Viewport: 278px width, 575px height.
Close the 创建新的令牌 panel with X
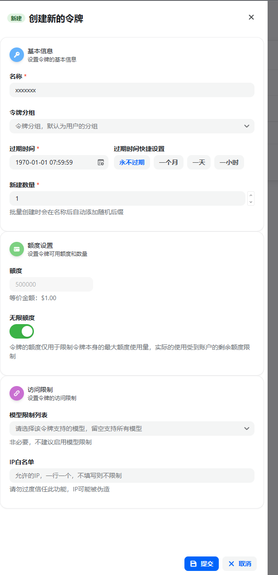click(251, 17)
